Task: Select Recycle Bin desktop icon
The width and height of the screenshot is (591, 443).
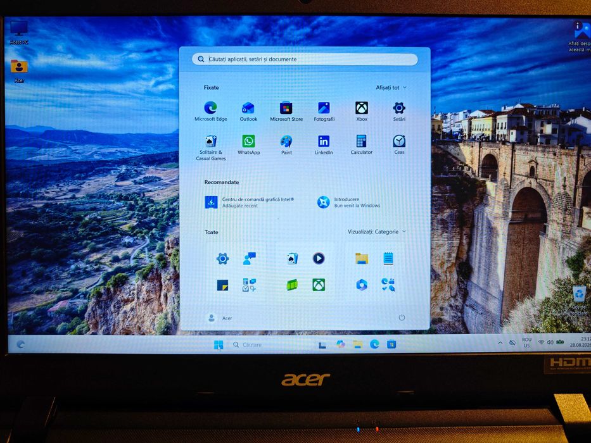Action: click(579, 300)
